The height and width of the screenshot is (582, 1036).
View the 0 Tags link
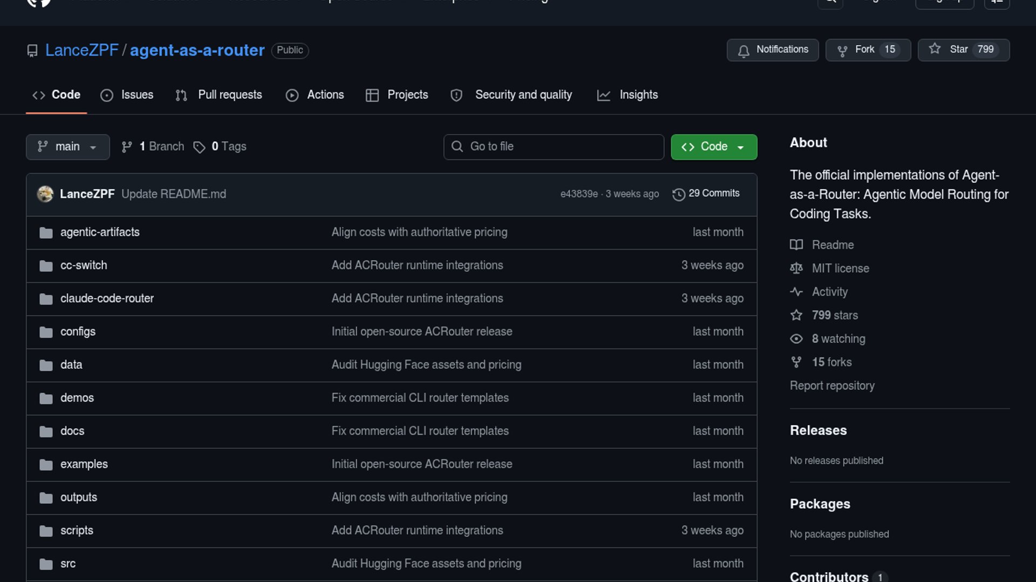coord(220,147)
